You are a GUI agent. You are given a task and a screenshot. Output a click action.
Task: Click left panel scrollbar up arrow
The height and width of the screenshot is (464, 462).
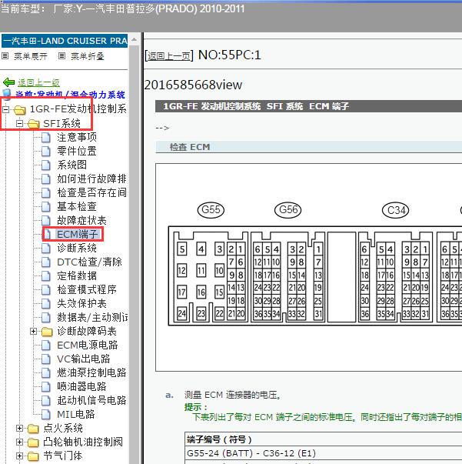coord(134,40)
